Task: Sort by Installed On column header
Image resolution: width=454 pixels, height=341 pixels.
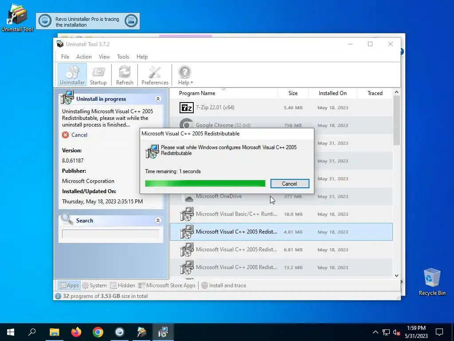Action: (x=333, y=93)
